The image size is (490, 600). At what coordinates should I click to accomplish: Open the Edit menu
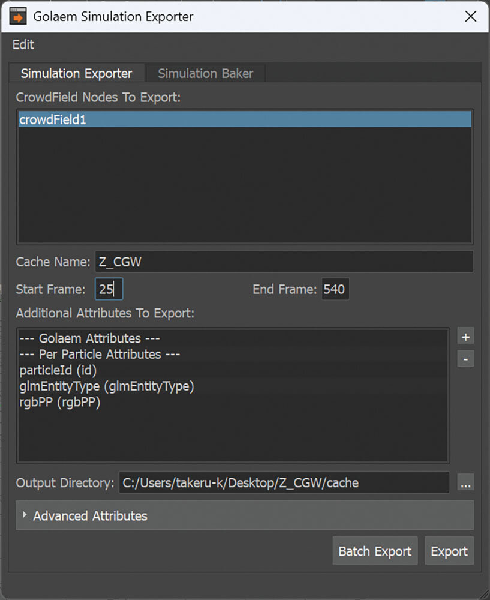click(23, 45)
